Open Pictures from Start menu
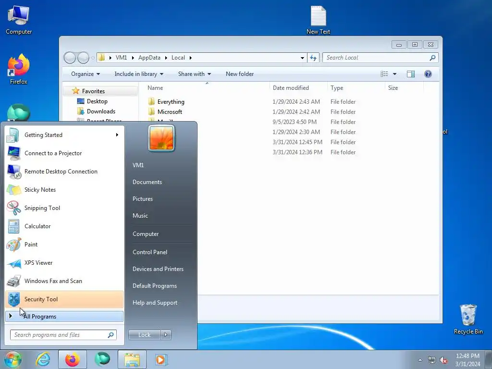Screen dimensions: 492x369 coord(142,199)
